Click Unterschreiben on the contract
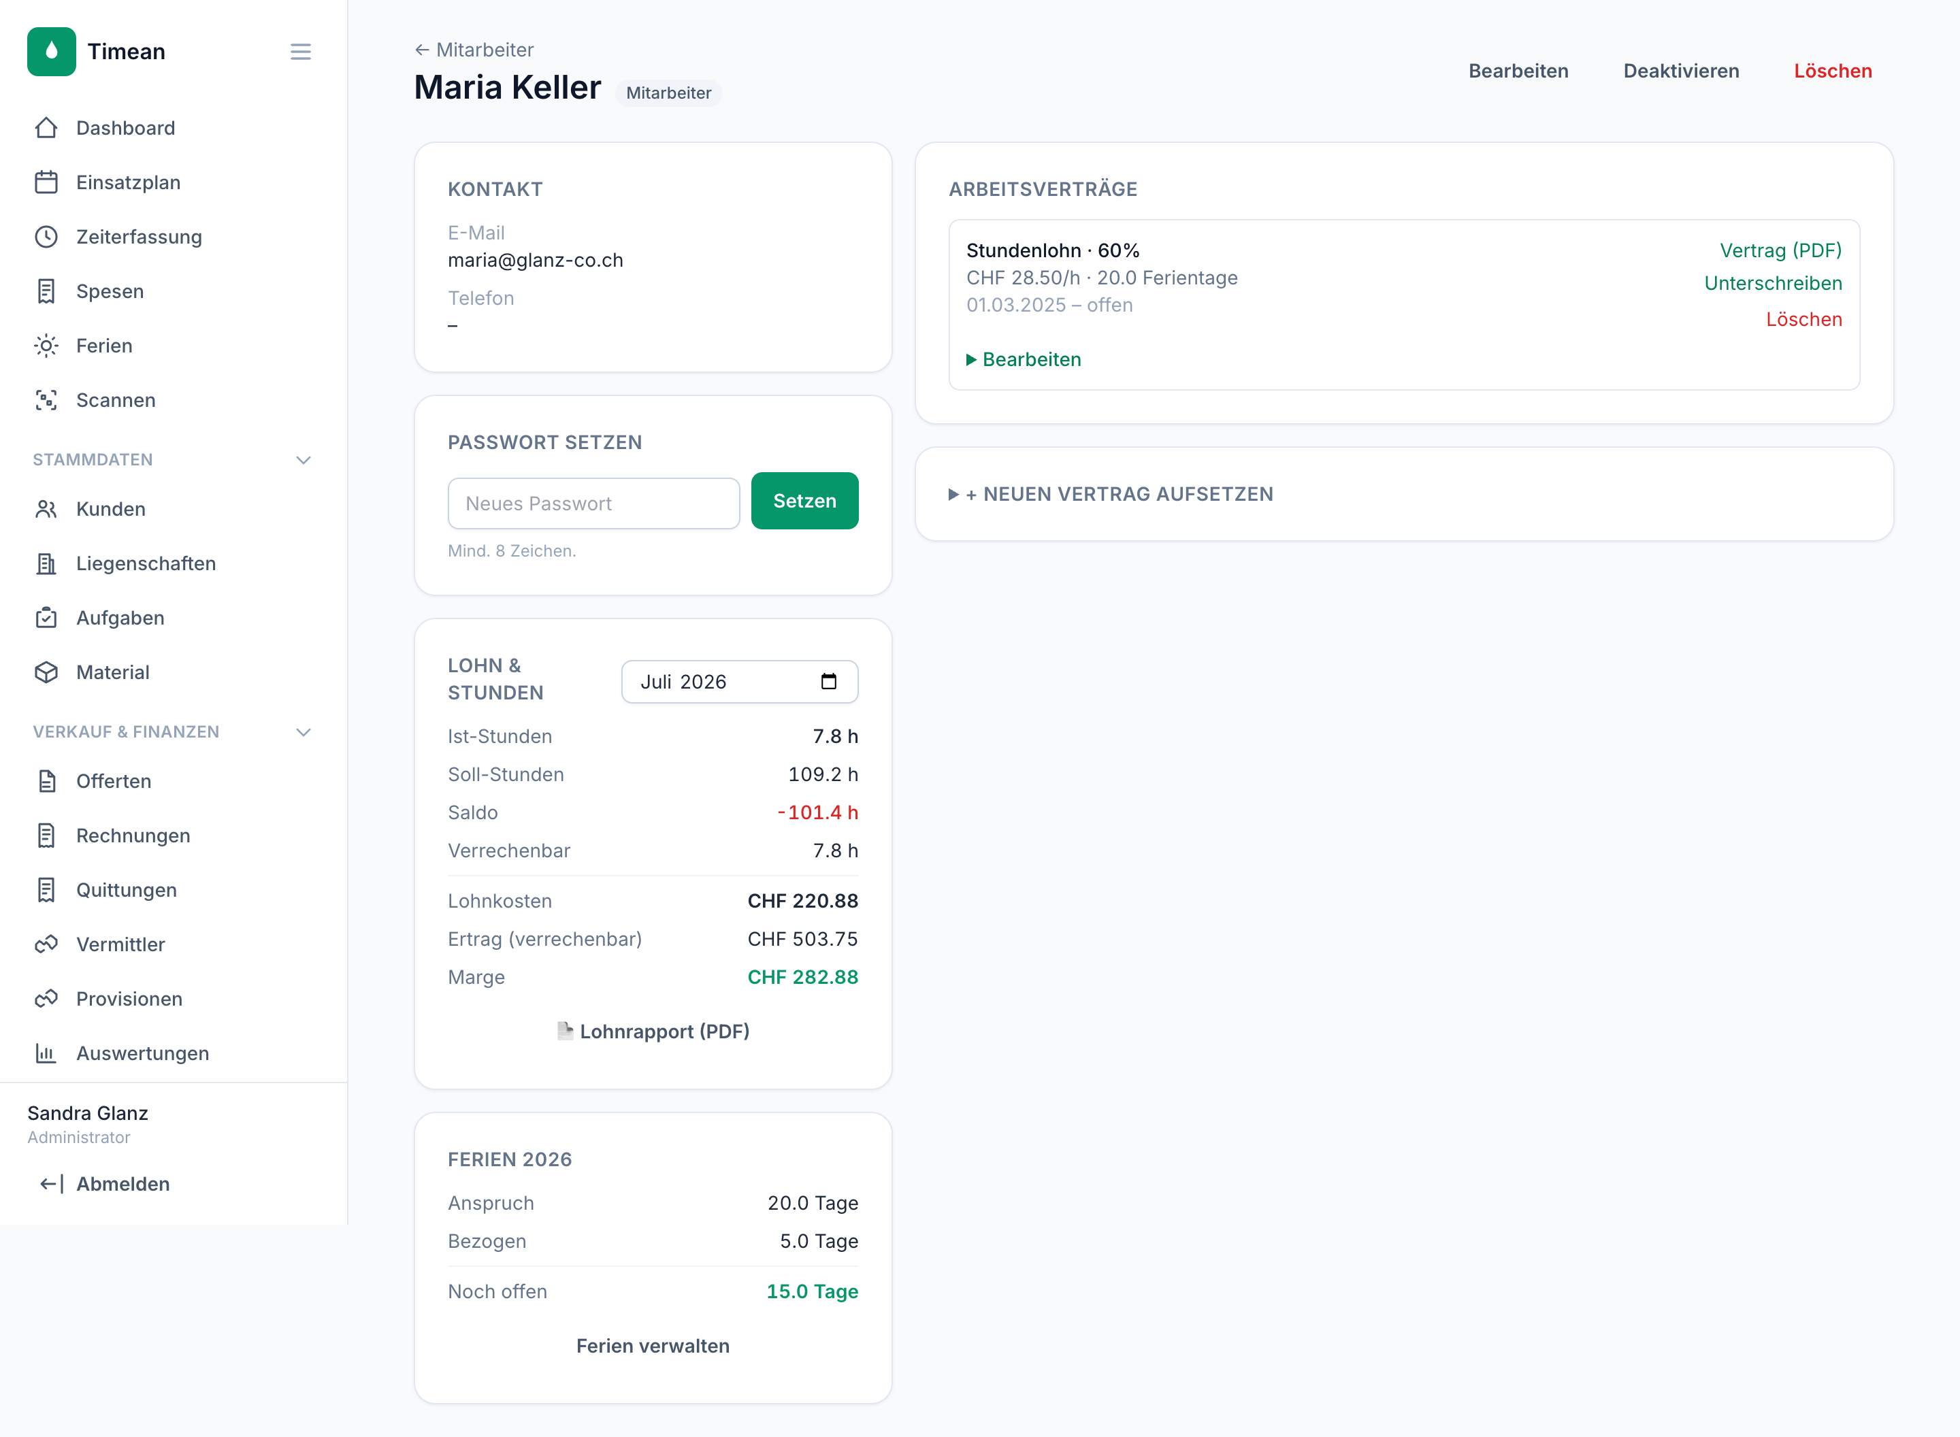This screenshot has height=1437, width=1960. pyautogui.click(x=1772, y=284)
